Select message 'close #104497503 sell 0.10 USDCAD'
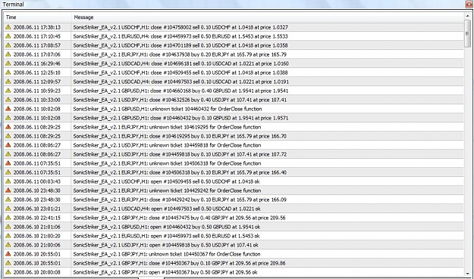 coord(180,82)
